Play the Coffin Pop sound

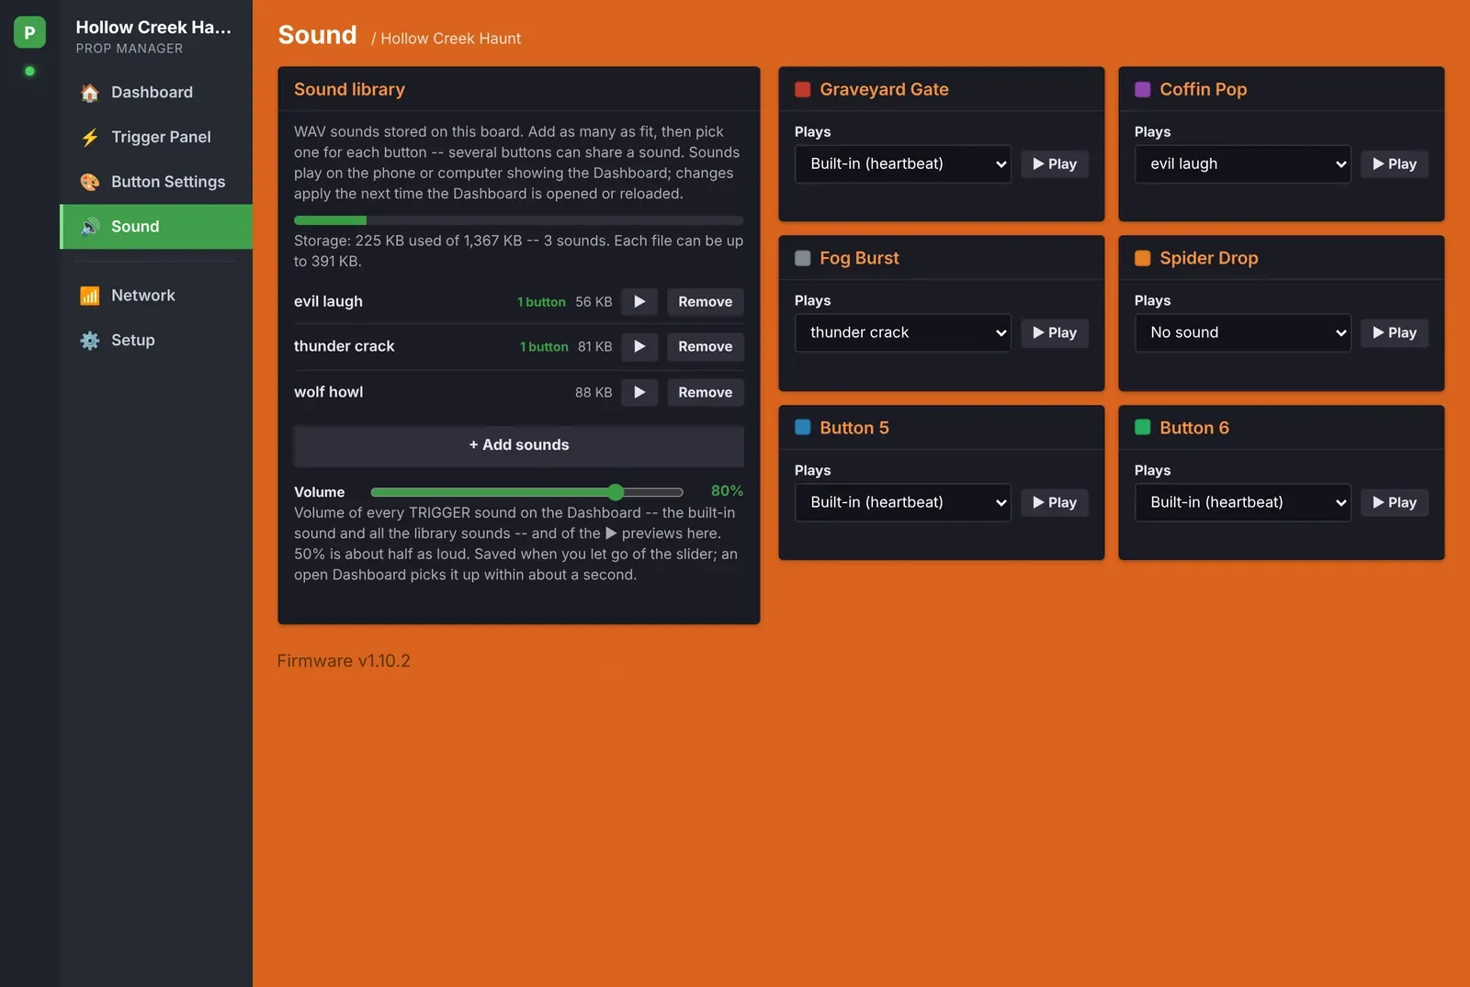[x=1395, y=164]
